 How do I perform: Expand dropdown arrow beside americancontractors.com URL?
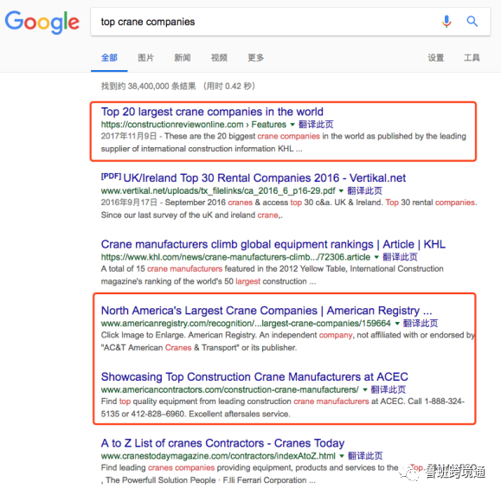(364, 390)
